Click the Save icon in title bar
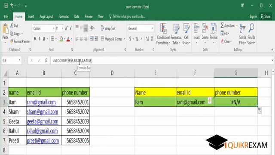The width and height of the screenshot is (275, 155). (x=6, y=6)
